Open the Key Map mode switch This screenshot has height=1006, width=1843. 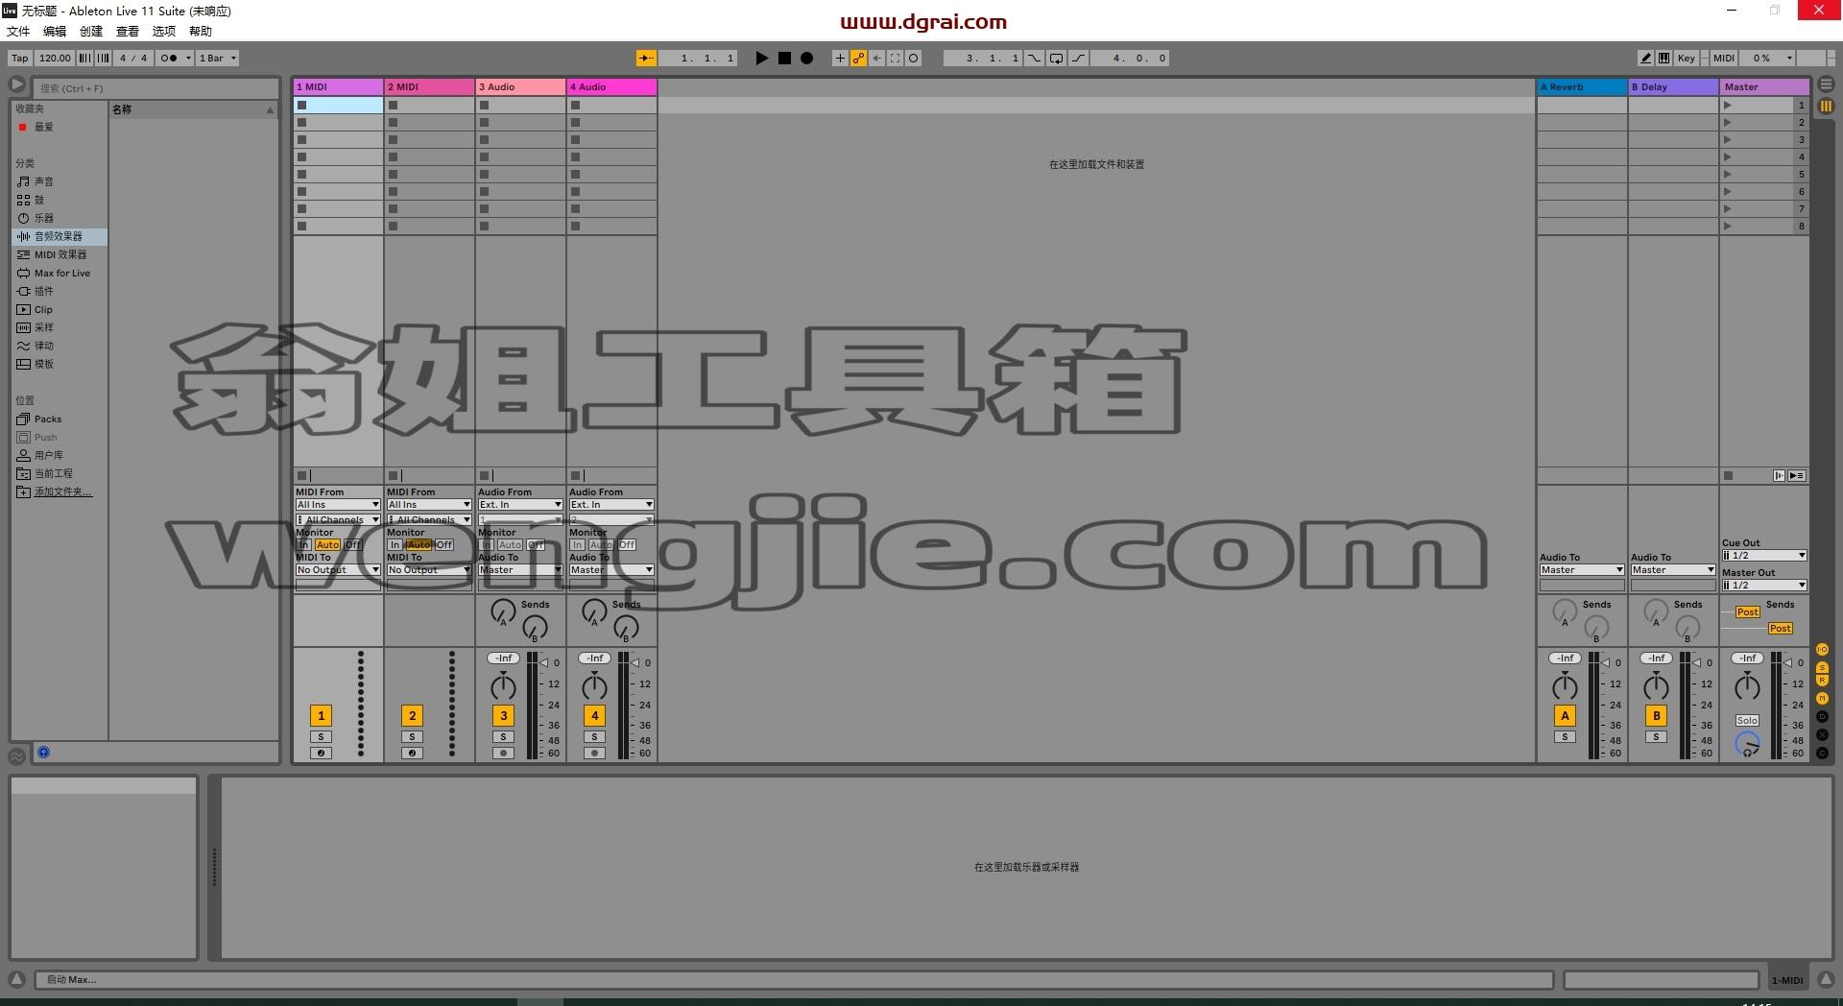(1686, 58)
